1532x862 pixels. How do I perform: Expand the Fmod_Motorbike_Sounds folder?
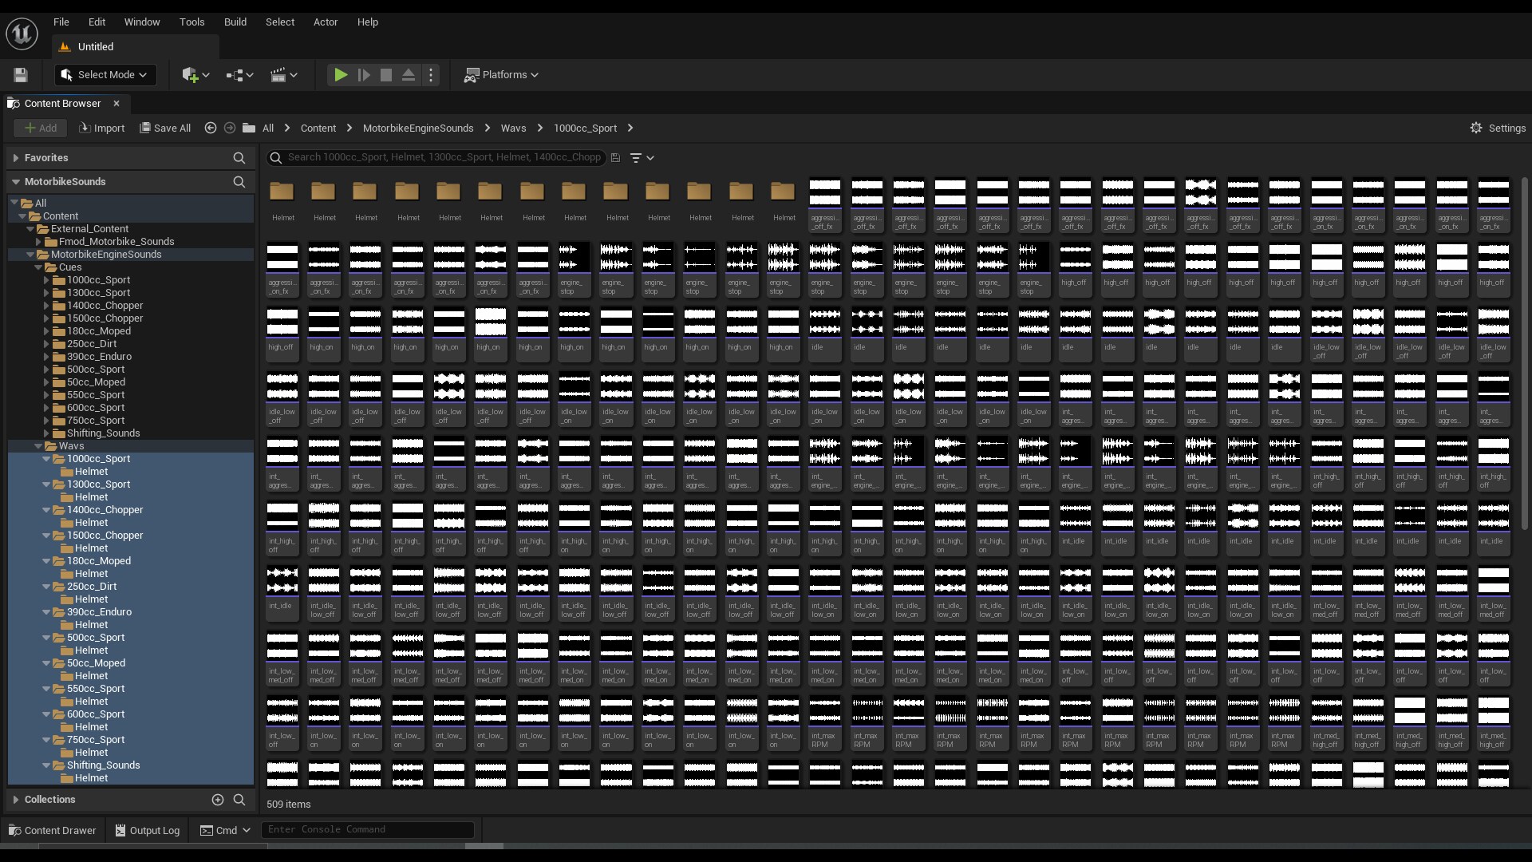click(38, 242)
